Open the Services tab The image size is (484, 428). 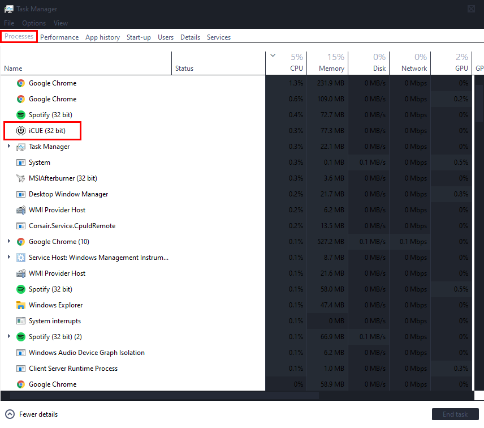click(x=219, y=37)
